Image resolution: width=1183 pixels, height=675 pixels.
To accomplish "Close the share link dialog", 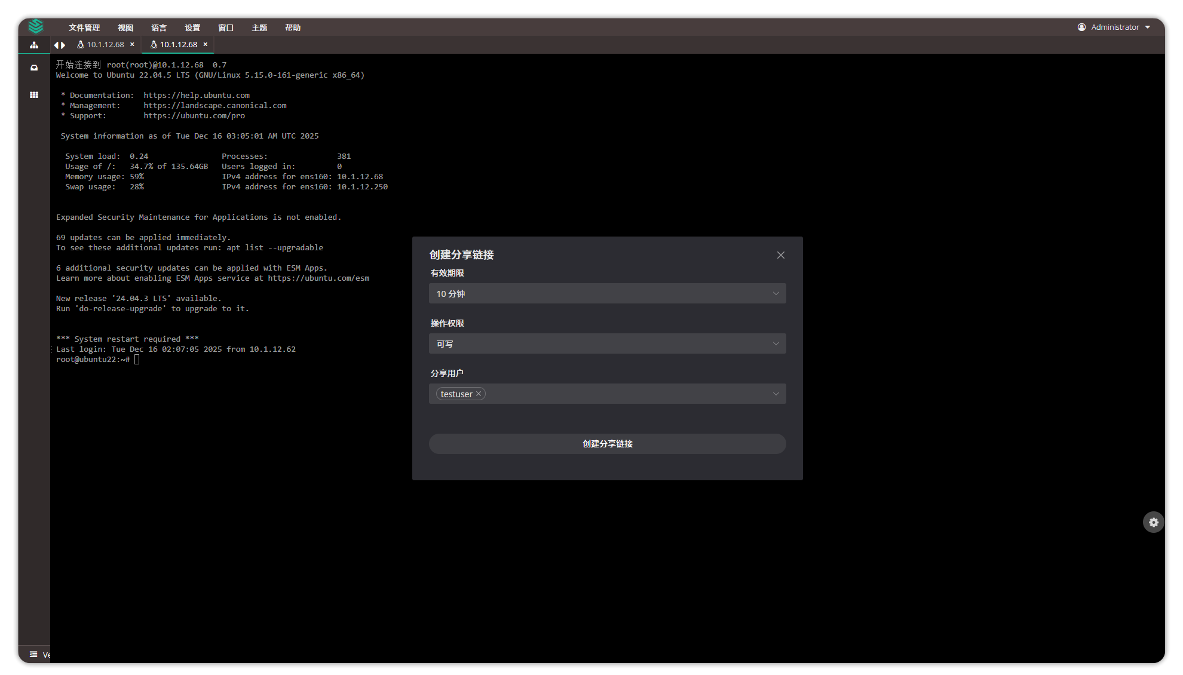I will click(x=780, y=255).
